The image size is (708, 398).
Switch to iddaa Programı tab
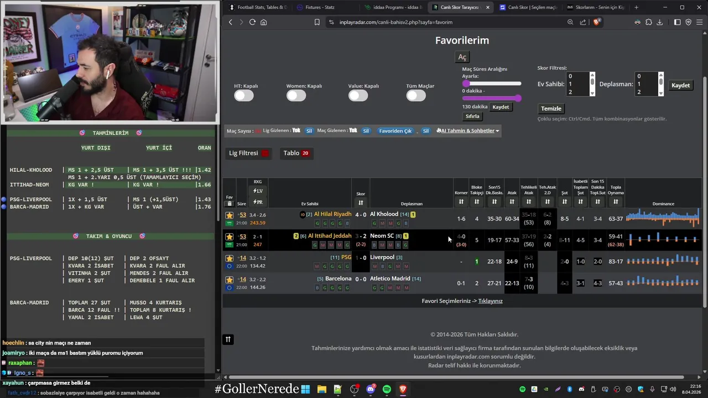point(393,7)
